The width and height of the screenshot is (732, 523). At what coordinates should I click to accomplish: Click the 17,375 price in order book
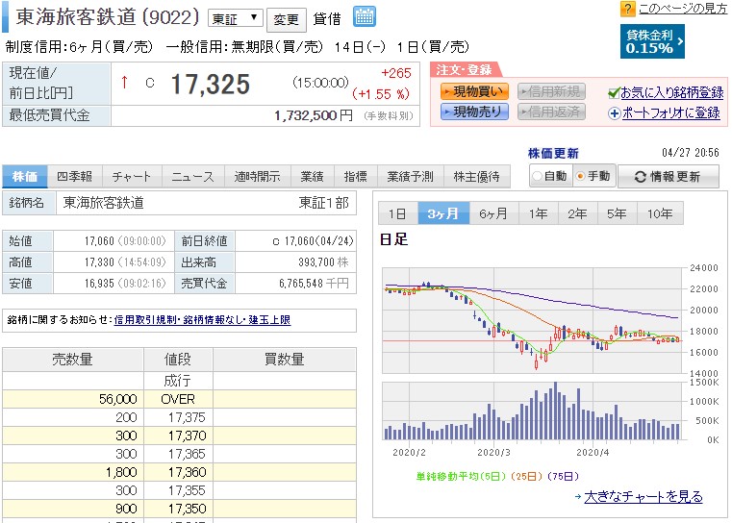coord(187,417)
